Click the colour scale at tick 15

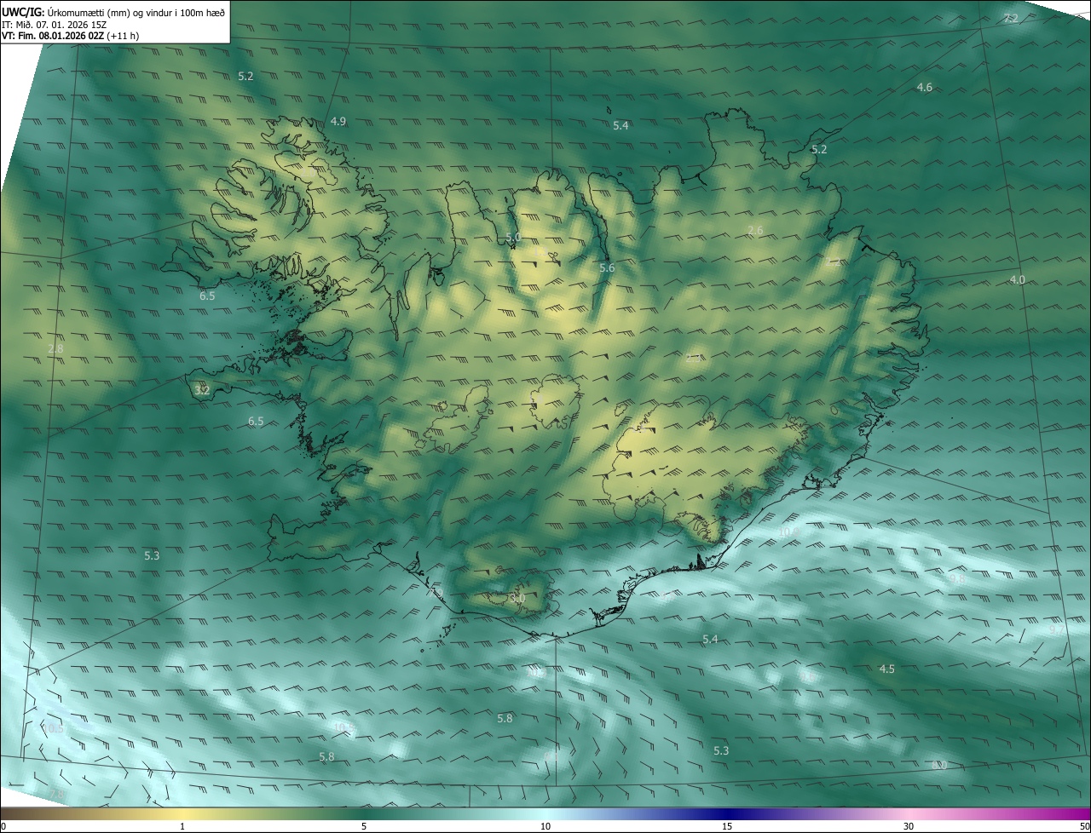727,826
